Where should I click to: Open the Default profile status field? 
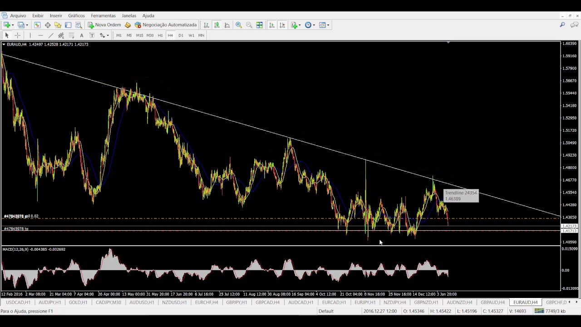pos(326,311)
